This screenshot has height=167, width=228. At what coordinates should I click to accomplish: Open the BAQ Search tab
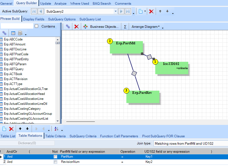point(102,4)
